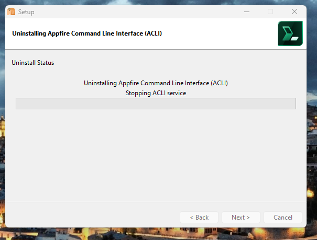
Task: Click the Next > button
Action: (x=241, y=217)
